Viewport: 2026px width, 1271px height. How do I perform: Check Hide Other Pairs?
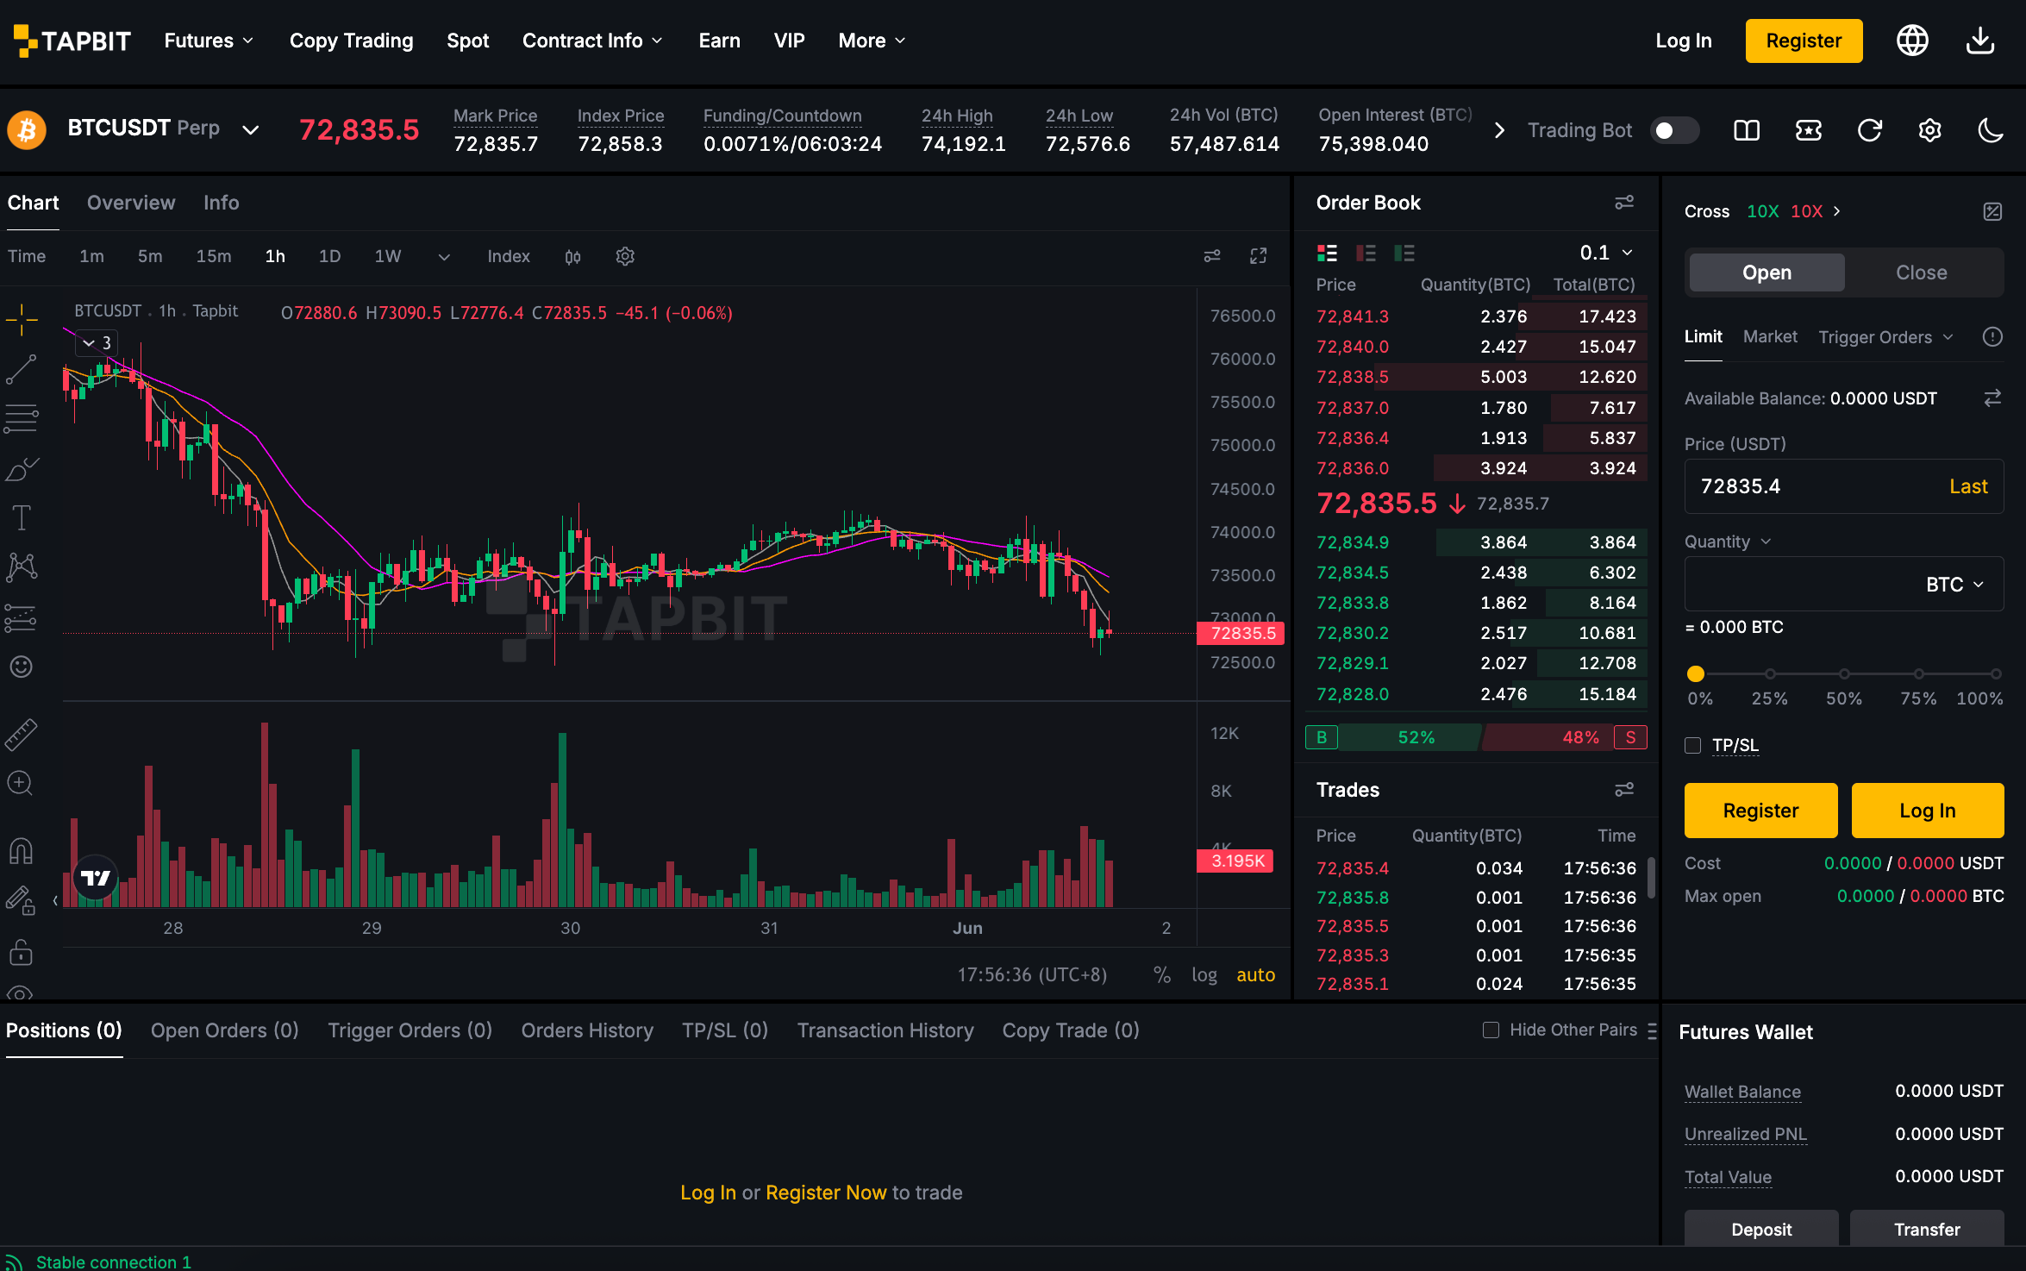(1491, 1030)
